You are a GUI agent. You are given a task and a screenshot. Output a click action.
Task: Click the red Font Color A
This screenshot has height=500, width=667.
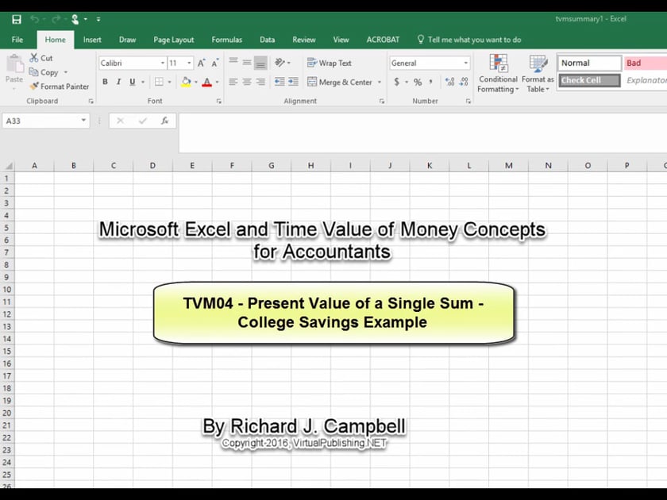[206, 82]
